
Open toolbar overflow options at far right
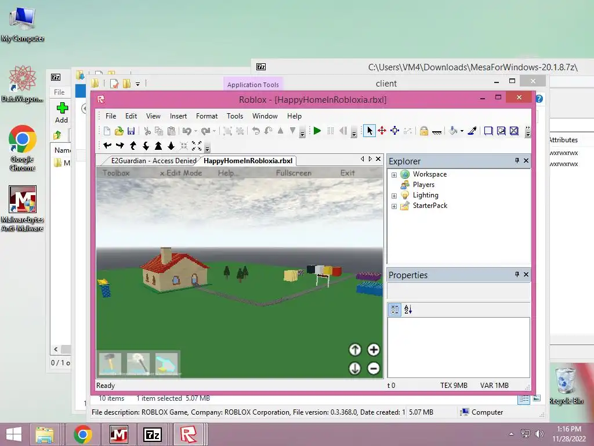[528, 132]
